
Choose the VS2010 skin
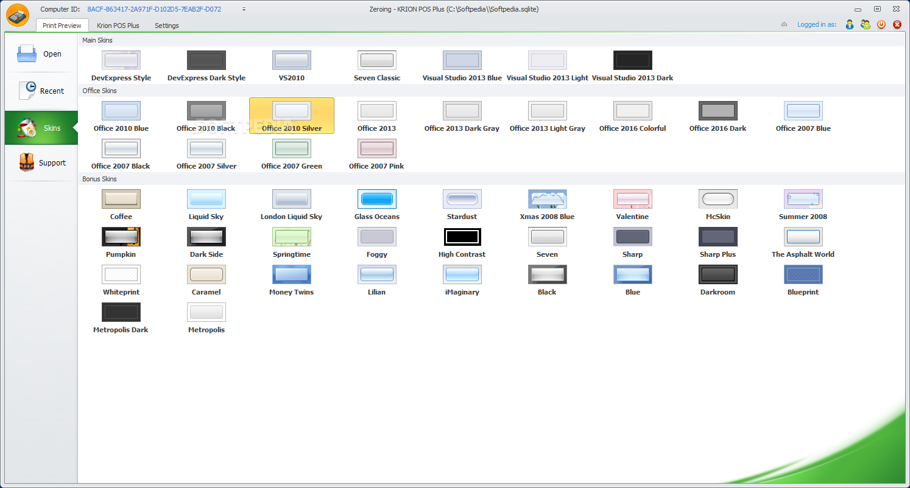[x=292, y=66]
